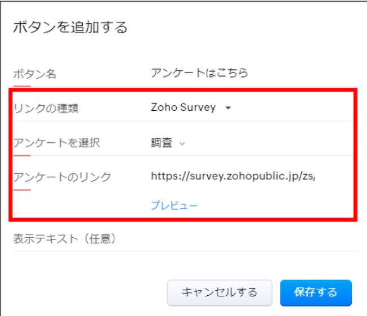Focus the button name field アンケートはこちら
Screen dimensions: 367x316
pyautogui.click(x=199, y=73)
